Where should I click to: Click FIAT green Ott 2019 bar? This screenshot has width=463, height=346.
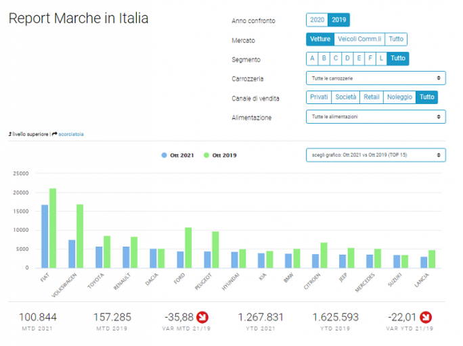(53, 228)
